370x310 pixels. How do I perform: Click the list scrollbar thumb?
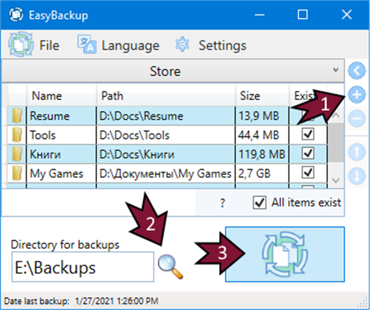tap(336, 143)
